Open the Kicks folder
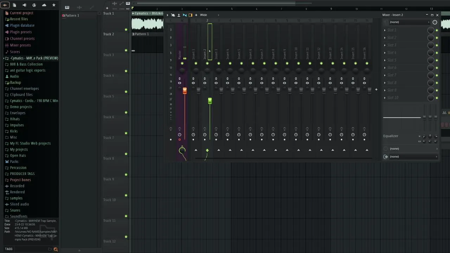This screenshot has width=450, height=253. (x=14, y=131)
